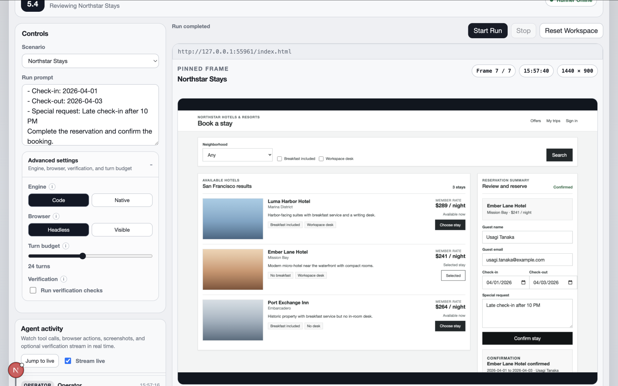This screenshot has width=618, height=386.
Task: Click the Guest email input field
Action: pyautogui.click(x=527, y=260)
